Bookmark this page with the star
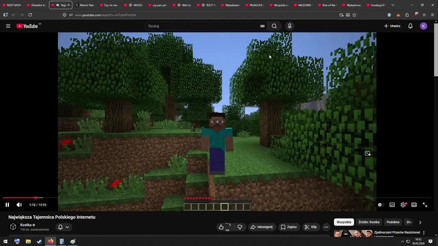The height and width of the screenshot is (246, 438). pyautogui.click(x=354, y=15)
